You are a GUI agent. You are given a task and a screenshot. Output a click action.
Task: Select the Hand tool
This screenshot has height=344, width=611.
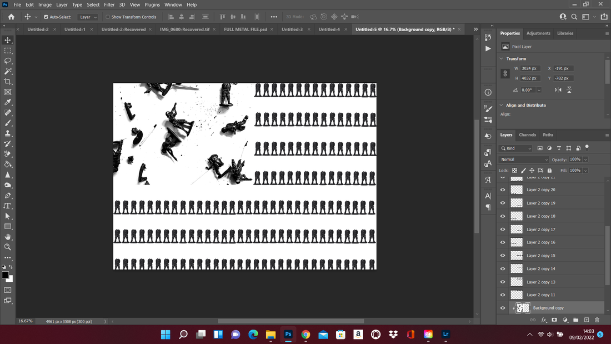(7, 237)
